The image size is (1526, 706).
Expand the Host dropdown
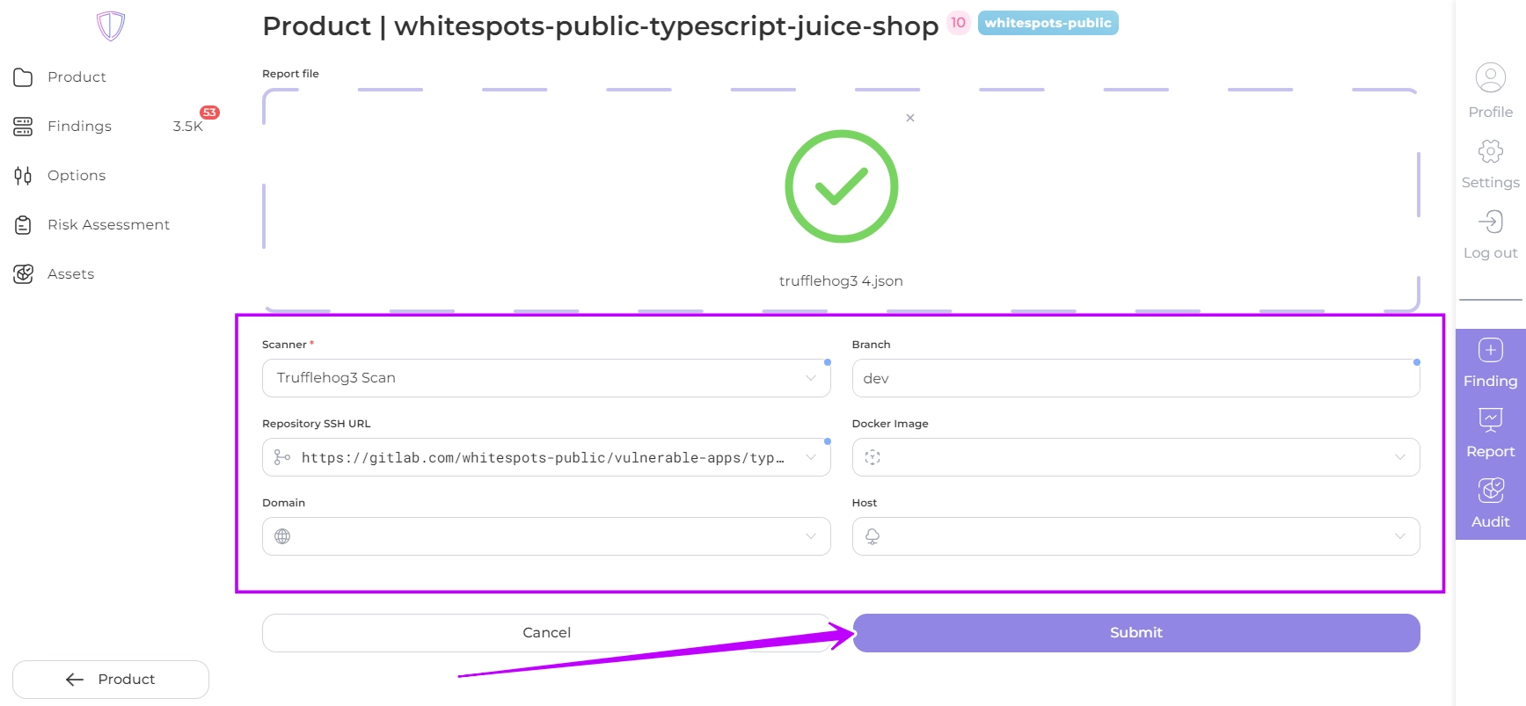[1399, 536]
